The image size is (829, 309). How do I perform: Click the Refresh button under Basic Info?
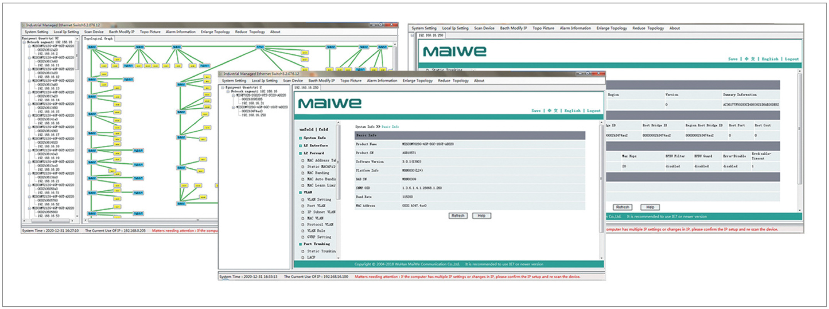pyautogui.click(x=458, y=216)
